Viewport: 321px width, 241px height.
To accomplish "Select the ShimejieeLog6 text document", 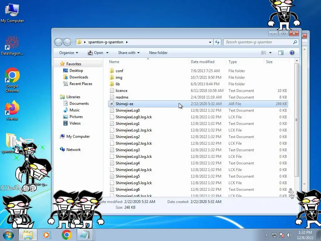I will (198, 189).
